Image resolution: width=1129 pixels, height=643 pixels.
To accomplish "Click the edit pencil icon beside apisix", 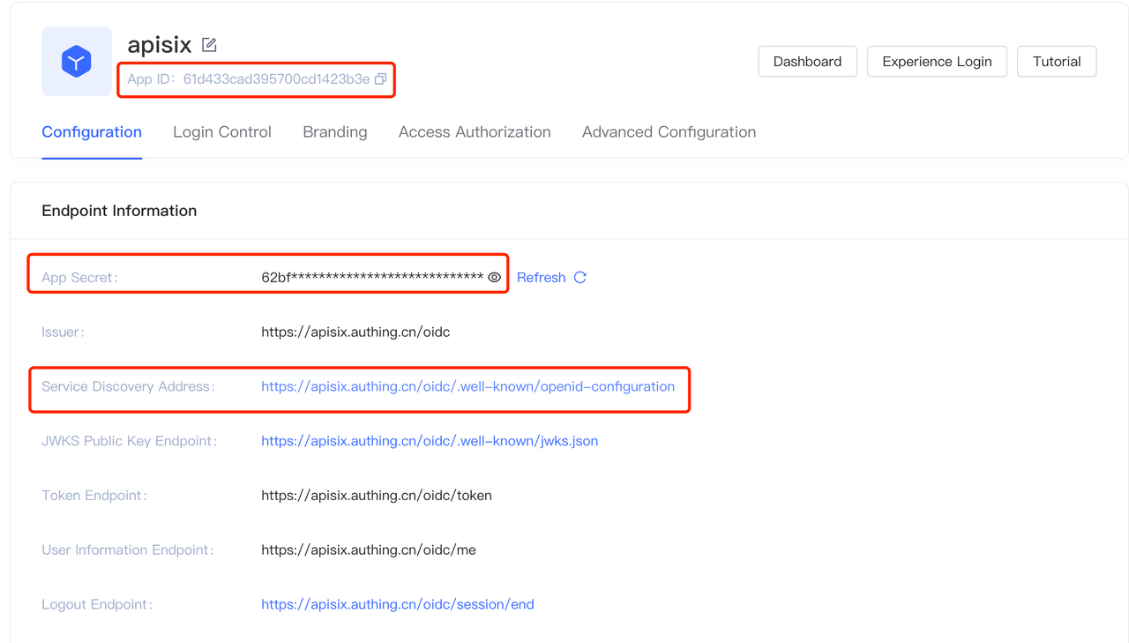I will tap(209, 44).
